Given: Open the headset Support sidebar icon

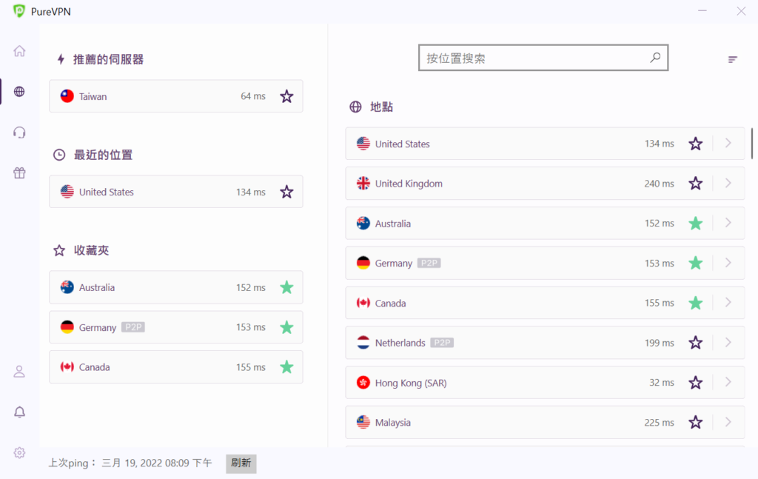Looking at the screenshot, I should [x=19, y=132].
